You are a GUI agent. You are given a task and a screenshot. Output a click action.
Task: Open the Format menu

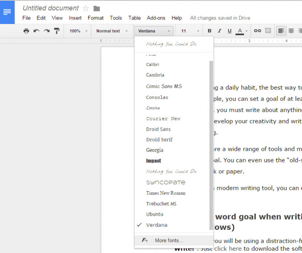(96, 18)
